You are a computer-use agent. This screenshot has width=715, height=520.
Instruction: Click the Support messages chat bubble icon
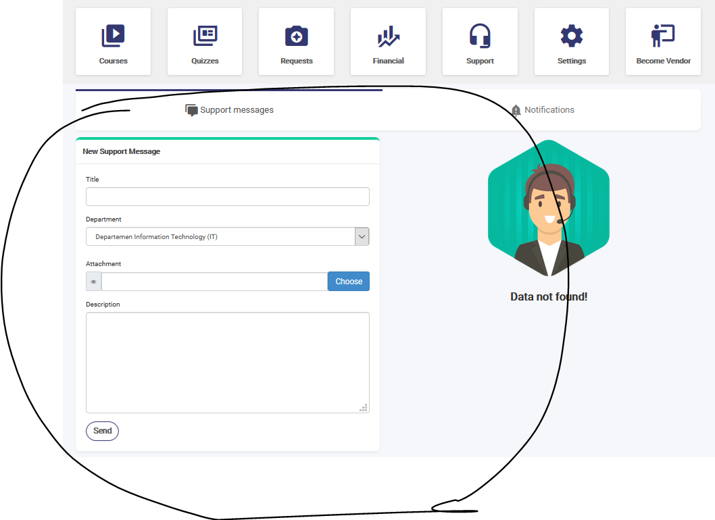pyautogui.click(x=192, y=110)
